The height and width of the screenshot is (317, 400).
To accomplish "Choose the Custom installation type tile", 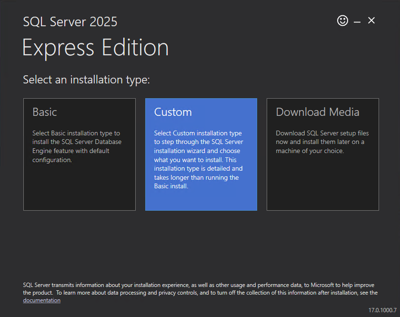I will [x=201, y=154].
